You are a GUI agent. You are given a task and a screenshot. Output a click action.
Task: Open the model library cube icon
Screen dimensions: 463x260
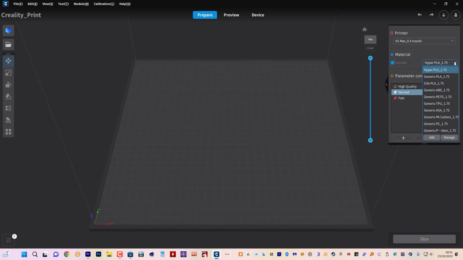click(8, 30)
